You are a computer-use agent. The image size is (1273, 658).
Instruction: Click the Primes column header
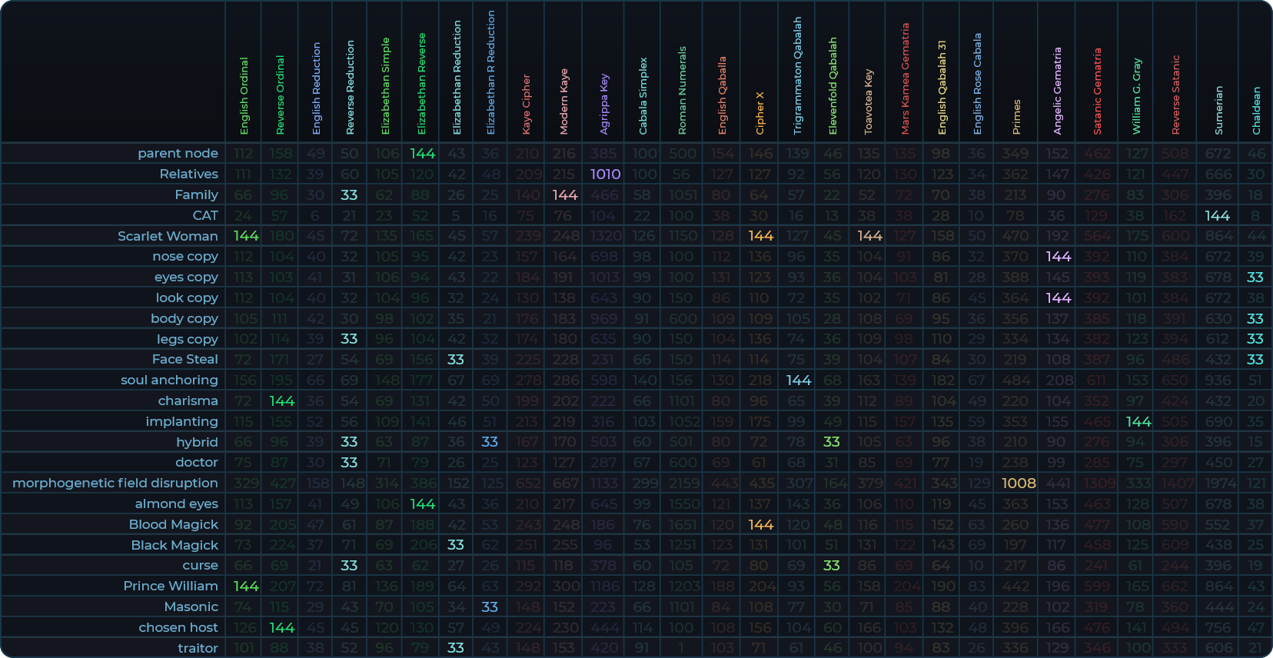(1016, 117)
